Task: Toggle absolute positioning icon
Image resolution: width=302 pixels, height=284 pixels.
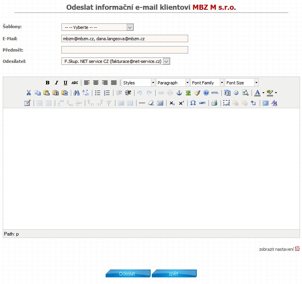Action: pos(253,103)
